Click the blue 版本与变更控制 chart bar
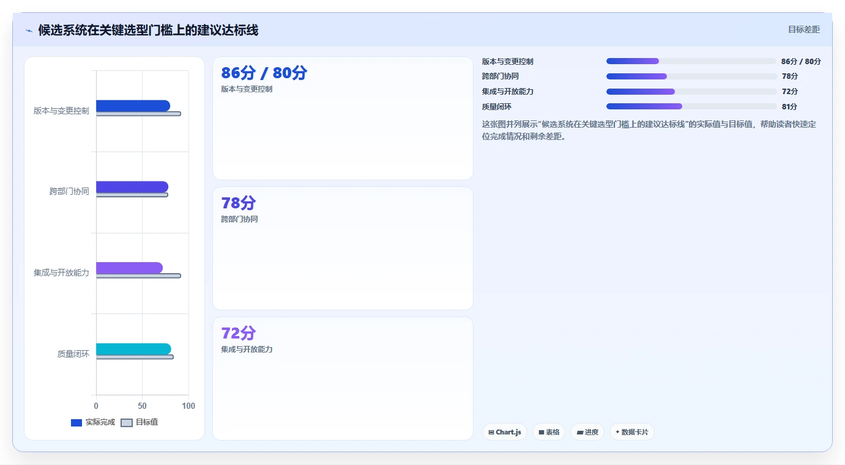The height and width of the screenshot is (465, 845). tap(133, 106)
